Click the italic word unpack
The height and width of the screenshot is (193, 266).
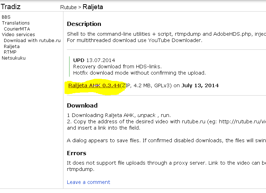pyautogui.click(x=146, y=115)
